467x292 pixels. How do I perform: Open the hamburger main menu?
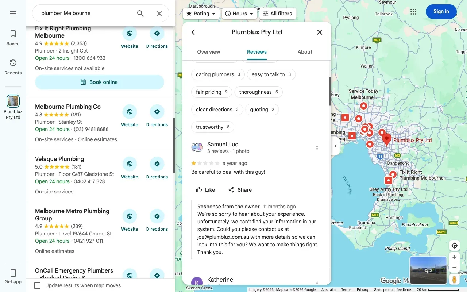coord(13,13)
